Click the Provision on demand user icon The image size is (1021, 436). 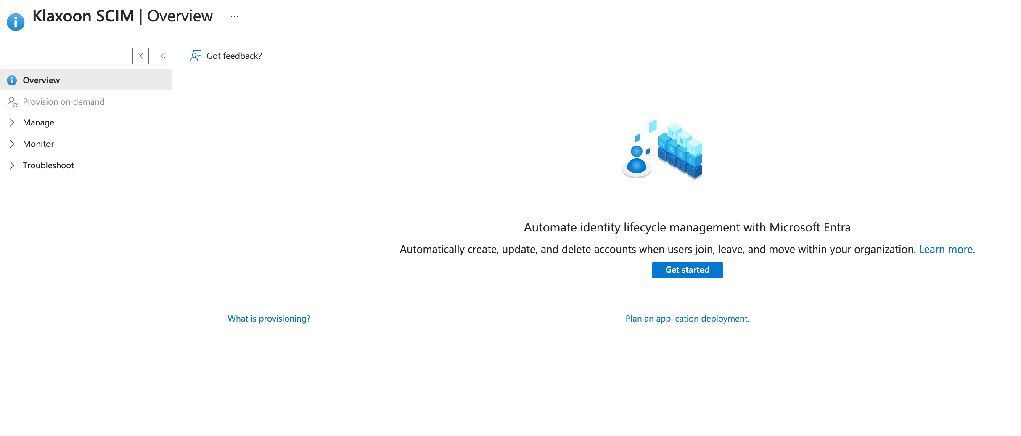pos(12,102)
